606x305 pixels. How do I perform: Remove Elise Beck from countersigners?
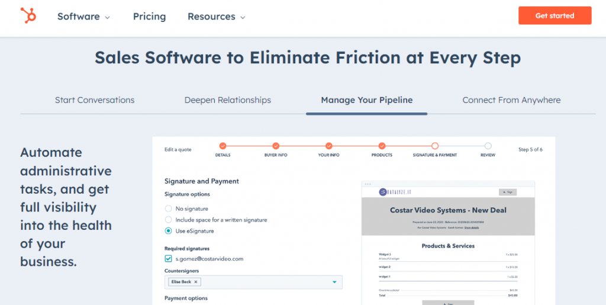(196, 282)
